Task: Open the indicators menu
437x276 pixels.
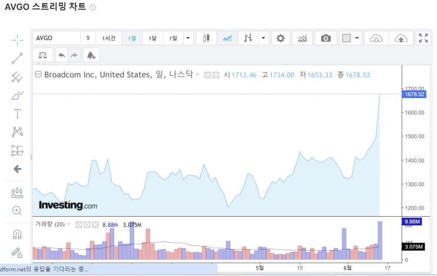Action: (x=302, y=38)
